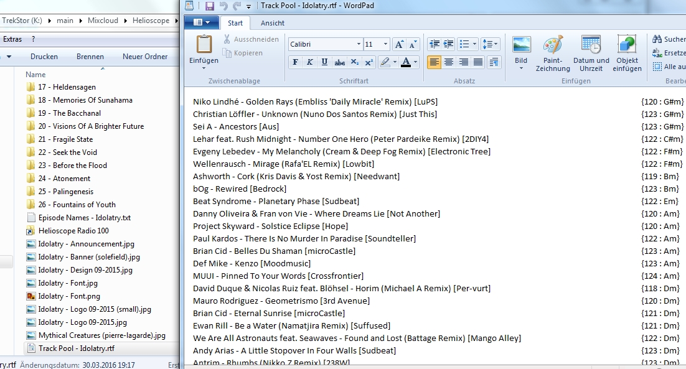This screenshot has width=686, height=369.
Task: Open the Calibri font family dropdown
Action: click(x=359, y=44)
